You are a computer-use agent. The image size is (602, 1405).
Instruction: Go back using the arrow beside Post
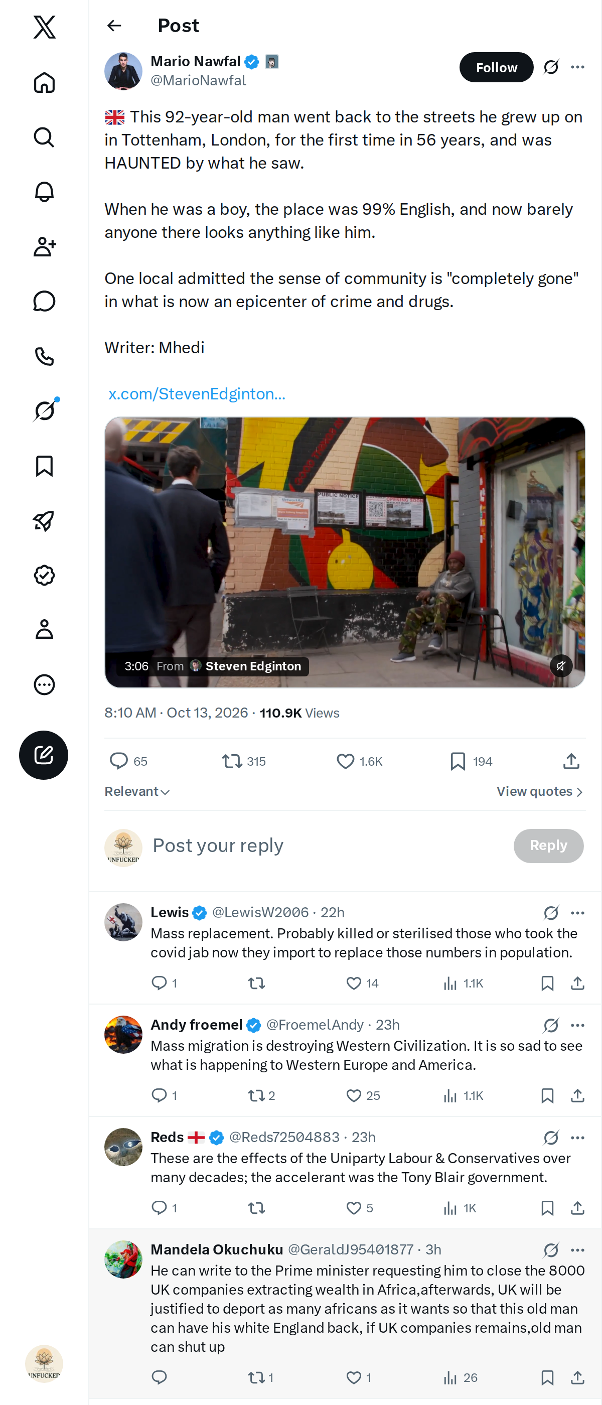click(x=114, y=26)
